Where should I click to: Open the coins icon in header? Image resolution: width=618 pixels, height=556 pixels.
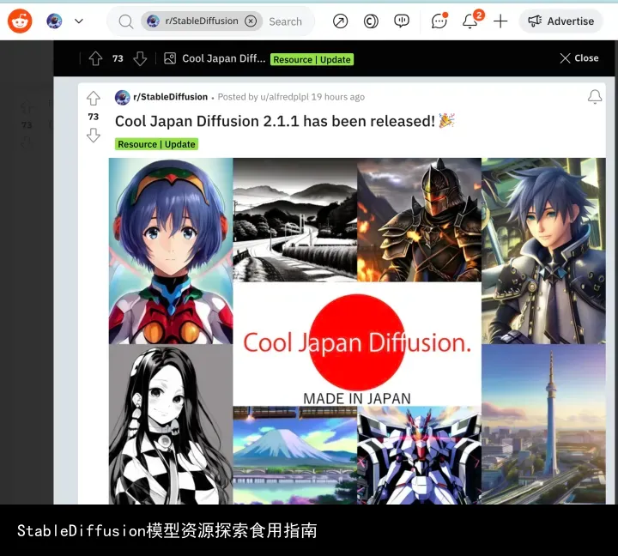click(371, 21)
